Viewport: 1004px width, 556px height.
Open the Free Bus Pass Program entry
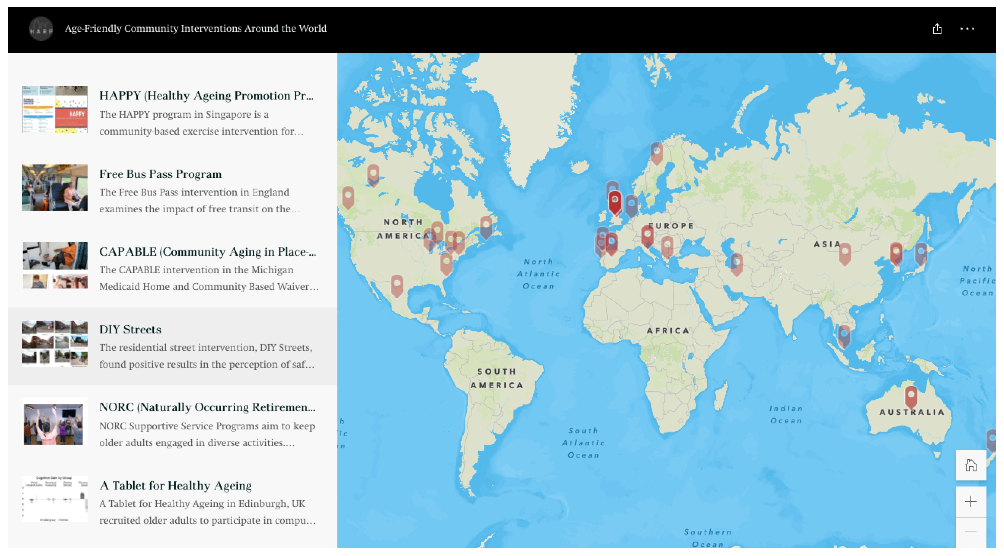point(160,174)
